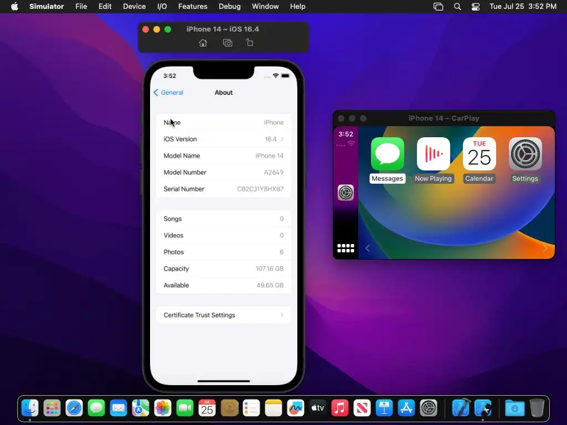Tap the Model Number value A2649
Screen dimensions: 567x425
click(274, 173)
